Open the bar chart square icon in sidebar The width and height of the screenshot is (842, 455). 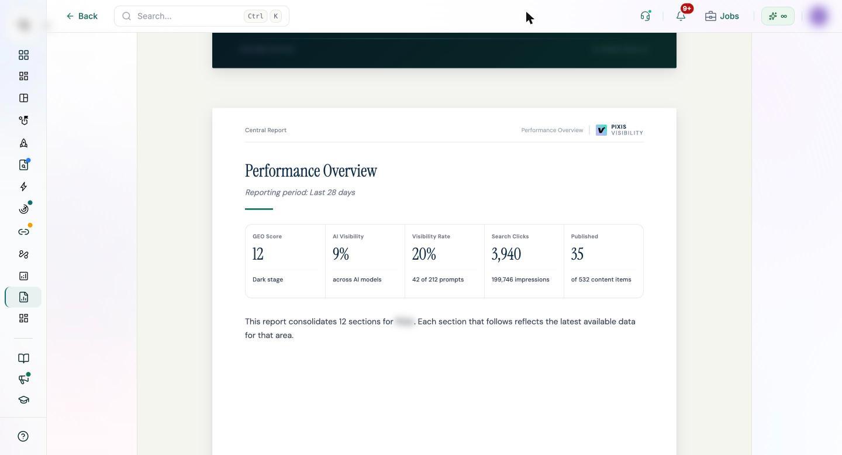(23, 276)
